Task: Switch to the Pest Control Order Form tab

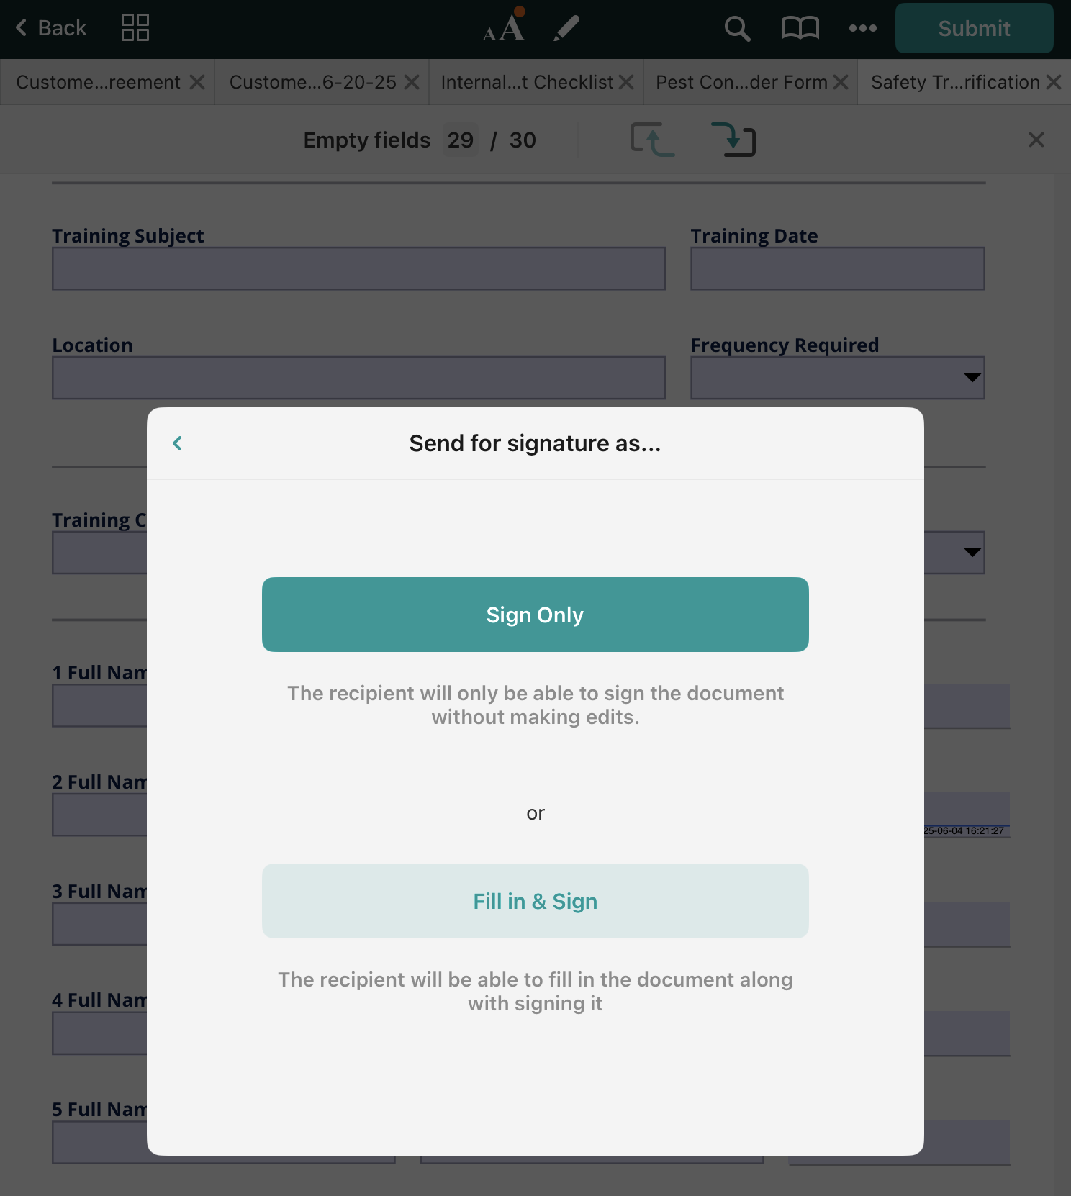Action: click(741, 82)
